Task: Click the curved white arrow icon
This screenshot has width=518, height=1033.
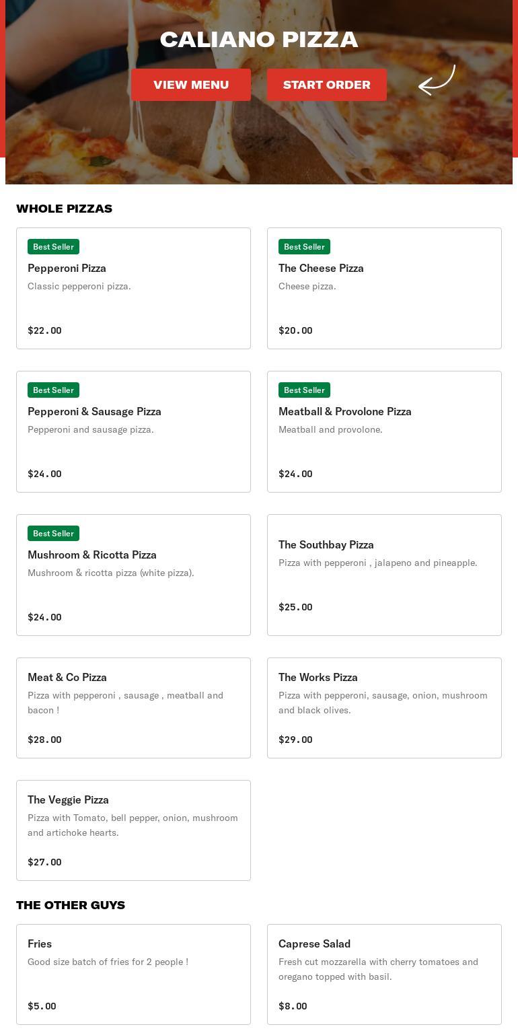Action: pyautogui.click(x=437, y=81)
